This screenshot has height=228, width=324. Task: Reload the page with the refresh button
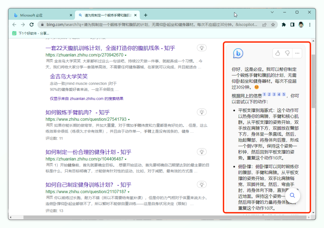pyautogui.click(x=32, y=25)
